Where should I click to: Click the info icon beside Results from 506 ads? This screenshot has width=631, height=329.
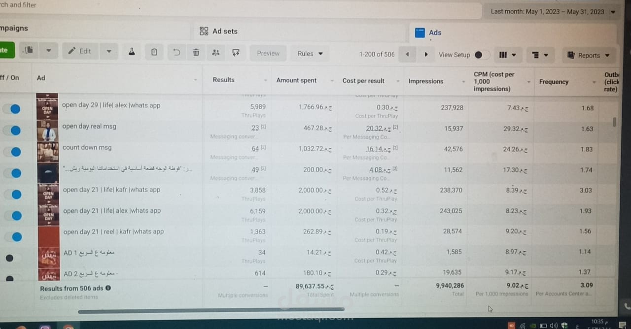108,288
